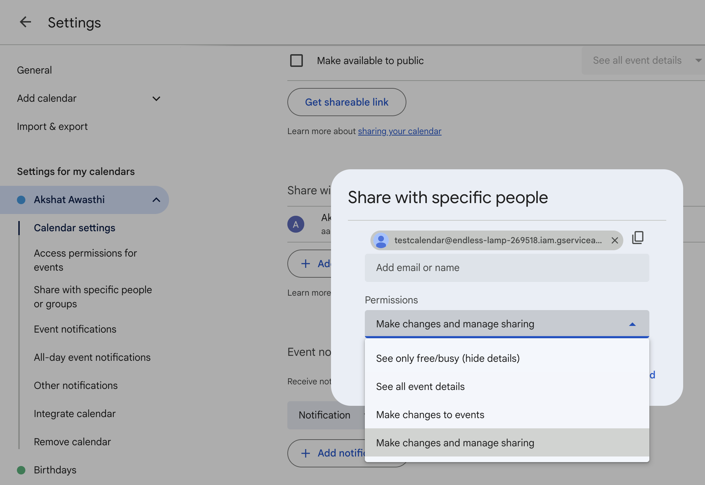
Task: Remove the testcalendar email chip
Action: (x=615, y=240)
